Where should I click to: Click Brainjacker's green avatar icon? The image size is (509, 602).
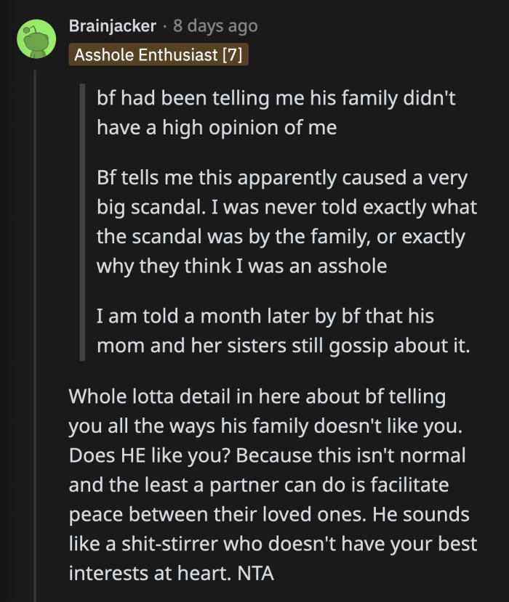[x=36, y=40]
